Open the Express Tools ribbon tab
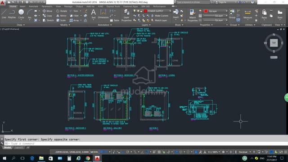288x162 pixels. [x=113, y=6]
